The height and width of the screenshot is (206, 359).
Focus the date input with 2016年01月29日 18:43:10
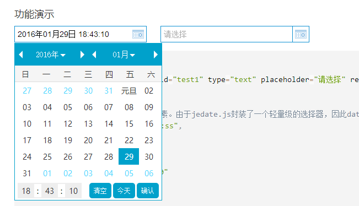pos(81,34)
